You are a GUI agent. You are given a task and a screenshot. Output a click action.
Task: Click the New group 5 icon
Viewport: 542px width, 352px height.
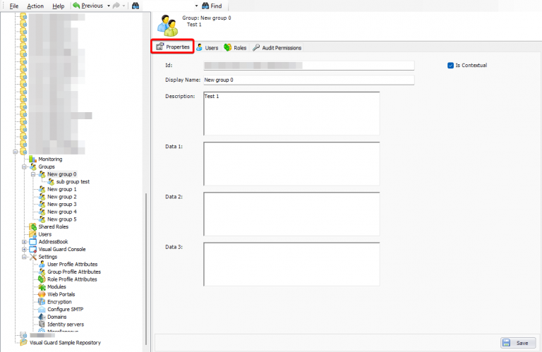(x=42, y=219)
